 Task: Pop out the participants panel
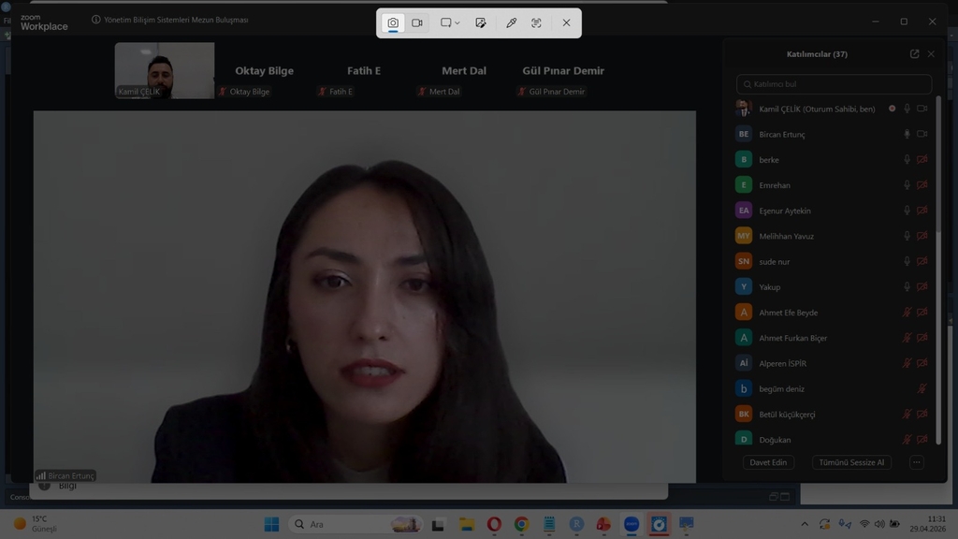(x=914, y=54)
